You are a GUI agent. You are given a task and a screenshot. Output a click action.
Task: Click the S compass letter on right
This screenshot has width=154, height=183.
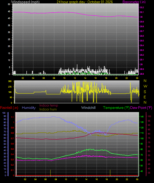[145, 92]
